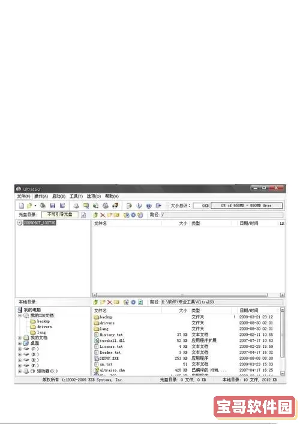300x424 pixels.
Task: Click the blue gear icon in 光盘目录 toolbar
Action: coord(133,215)
